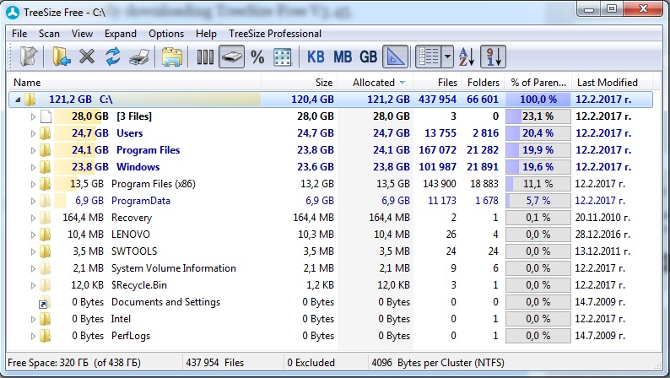670x378 pixels.
Task: Click Free Space status bar entry
Action: tap(74, 363)
